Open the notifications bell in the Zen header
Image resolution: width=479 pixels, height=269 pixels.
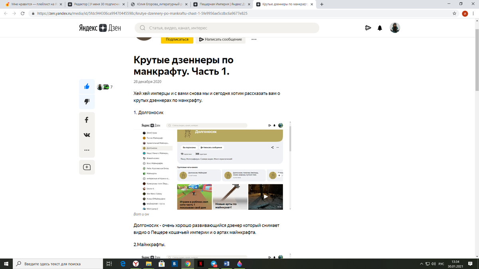380,28
